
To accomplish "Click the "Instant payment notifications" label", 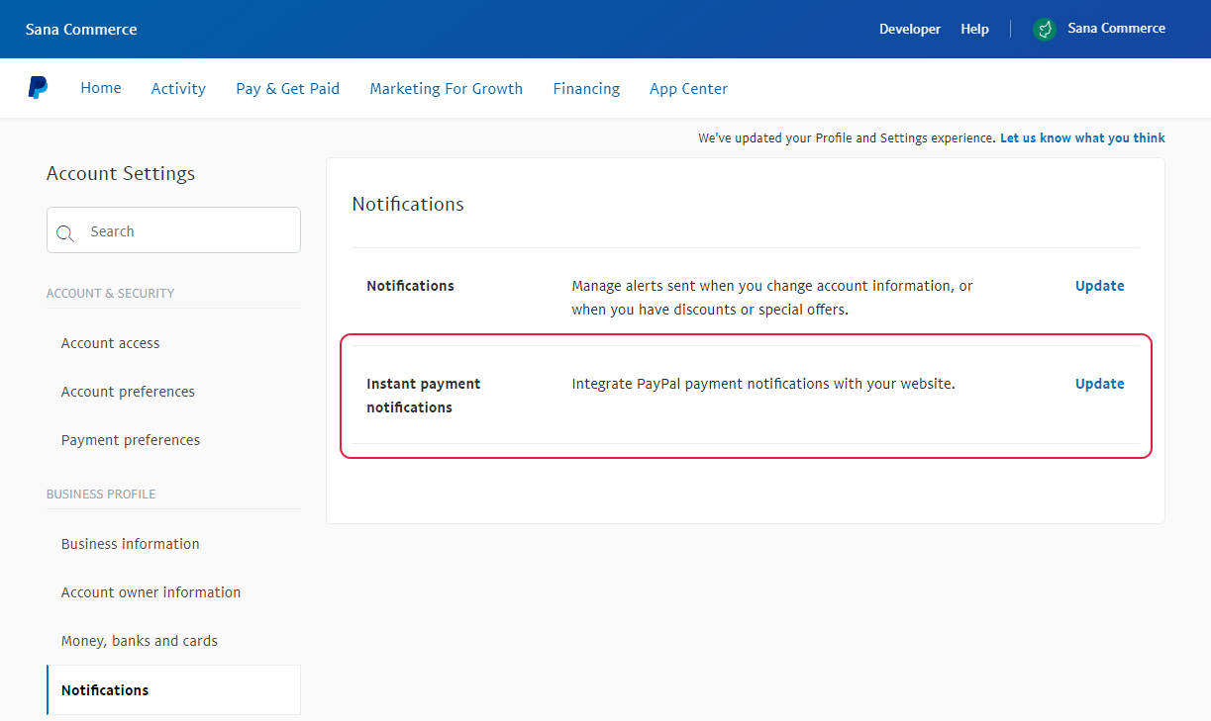I will point(424,396).
